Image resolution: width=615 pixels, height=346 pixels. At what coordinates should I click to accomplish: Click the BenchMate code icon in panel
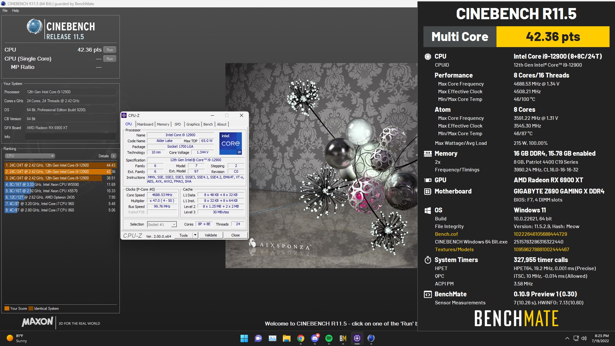428,294
